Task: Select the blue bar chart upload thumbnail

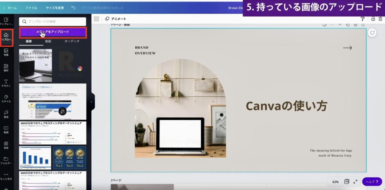Action: pos(35,158)
